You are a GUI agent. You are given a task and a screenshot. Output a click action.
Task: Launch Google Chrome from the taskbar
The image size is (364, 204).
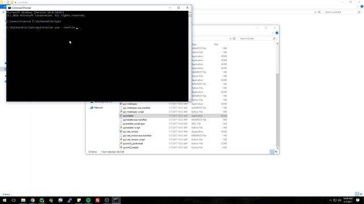(x=32, y=200)
